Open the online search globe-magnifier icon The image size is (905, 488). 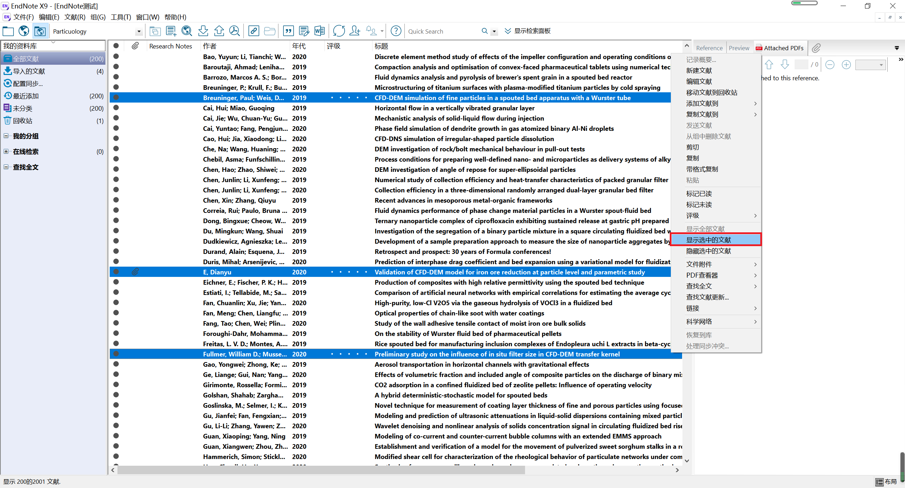187,31
